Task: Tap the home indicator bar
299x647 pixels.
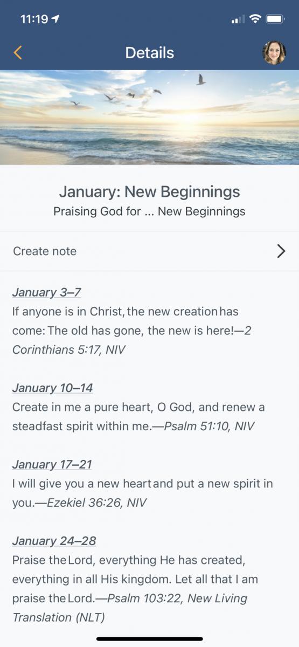Action: 149,639
